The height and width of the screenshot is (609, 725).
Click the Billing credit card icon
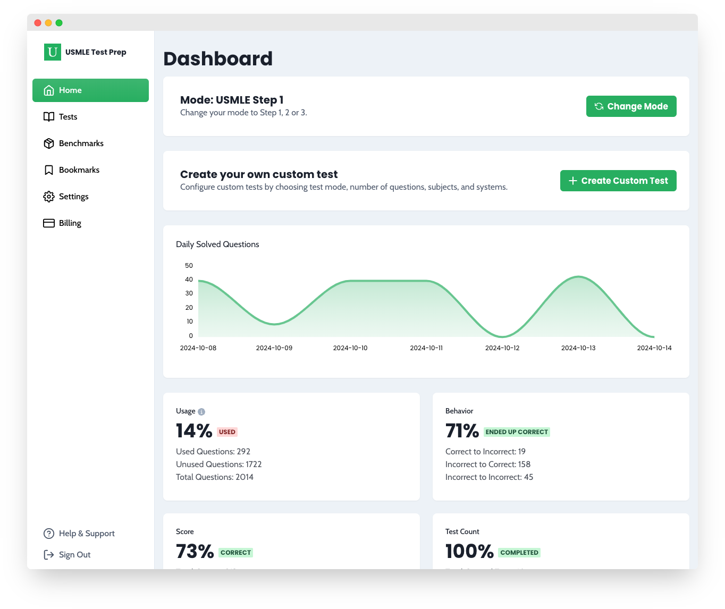[49, 223]
